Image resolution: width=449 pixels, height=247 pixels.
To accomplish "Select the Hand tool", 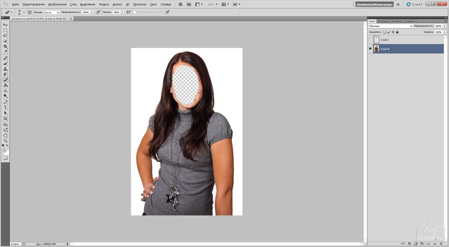I will click(x=5, y=136).
